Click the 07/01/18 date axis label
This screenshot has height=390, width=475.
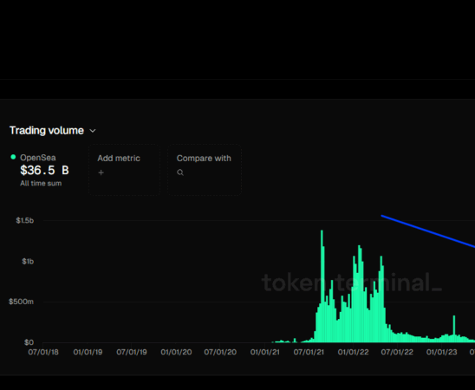point(43,352)
